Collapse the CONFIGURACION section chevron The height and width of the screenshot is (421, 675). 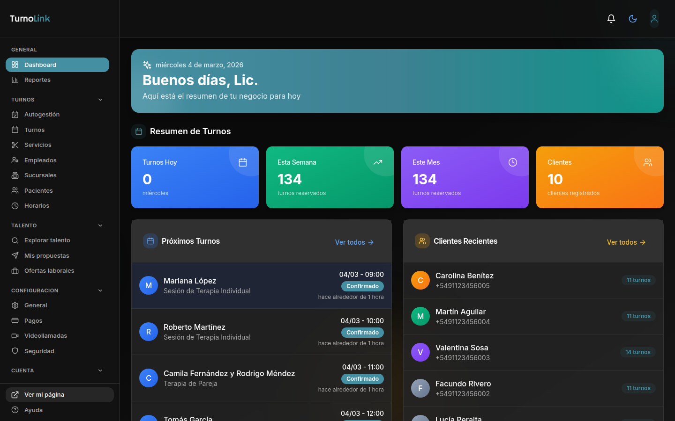point(100,290)
